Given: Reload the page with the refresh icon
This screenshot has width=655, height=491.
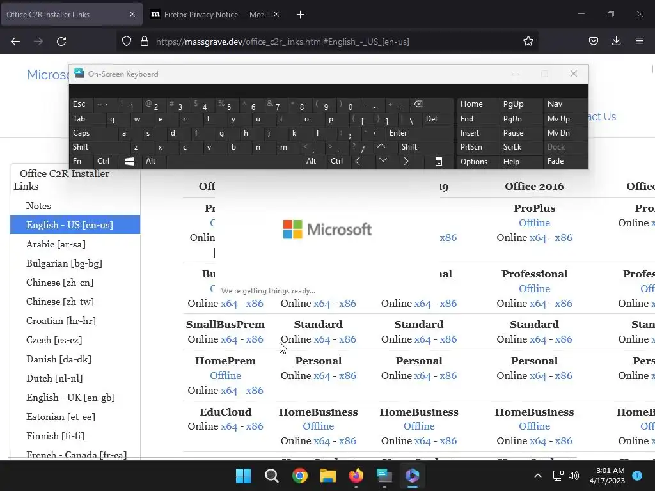Looking at the screenshot, I should pyautogui.click(x=61, y=42).
